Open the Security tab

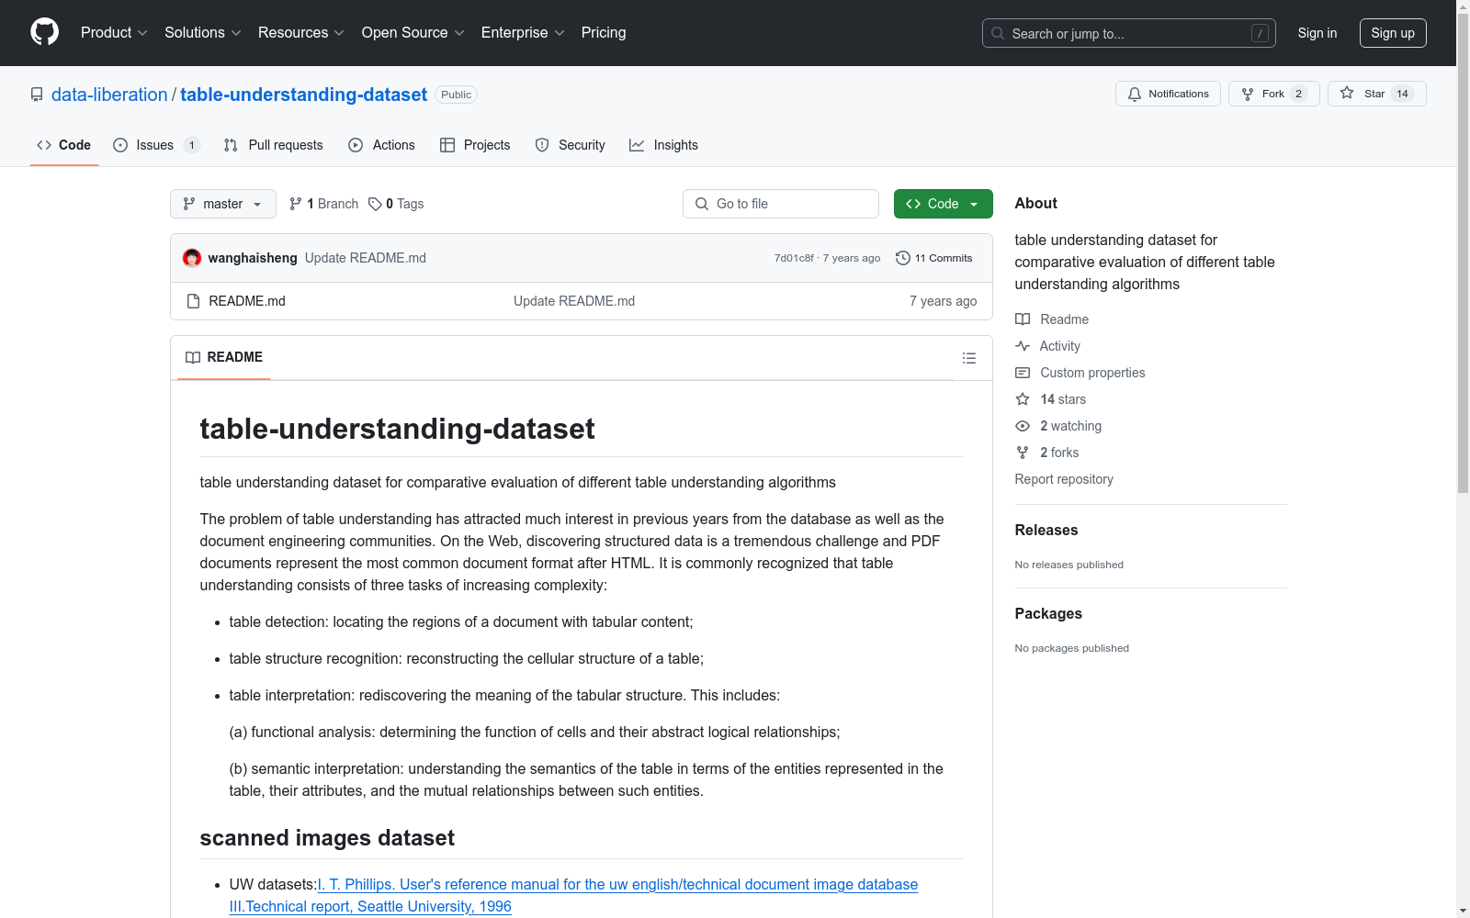click(x=570, y=145)
